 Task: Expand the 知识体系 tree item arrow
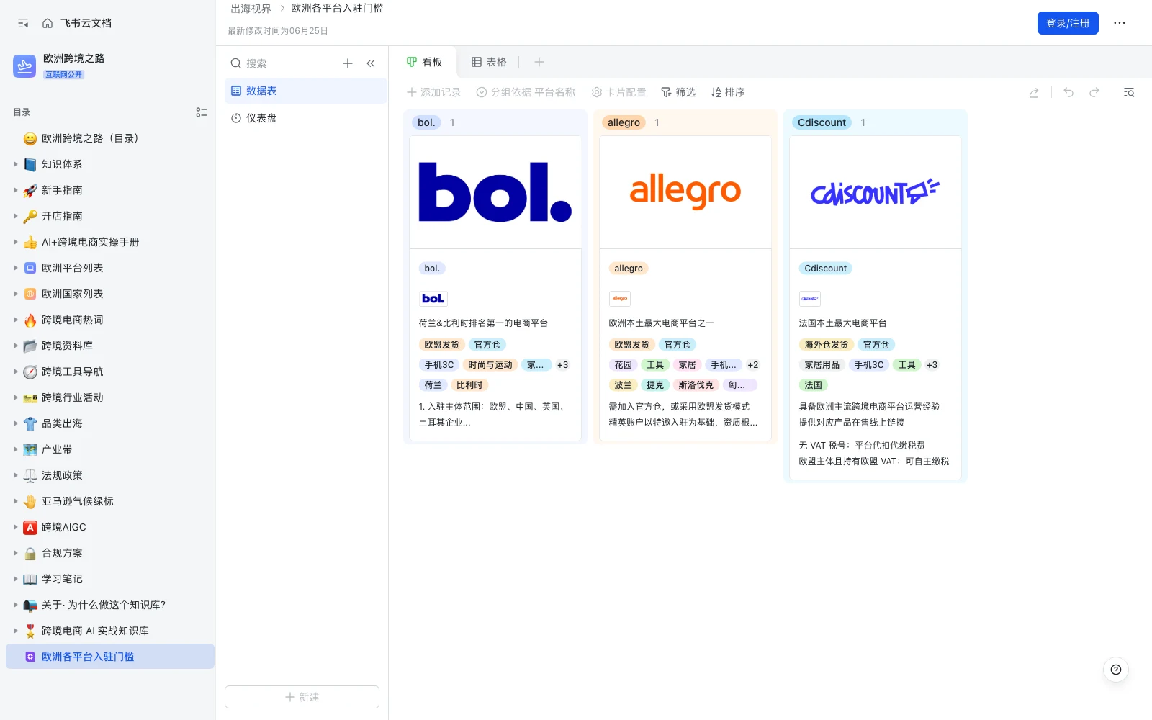coord(16,164)
